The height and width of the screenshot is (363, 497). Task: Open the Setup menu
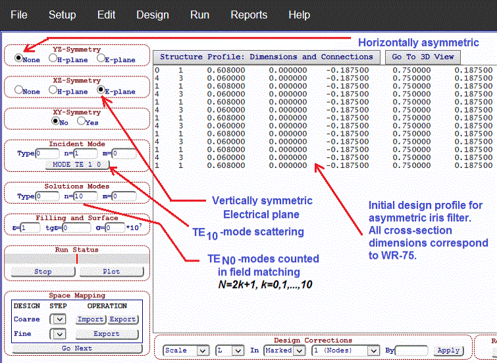62,14
